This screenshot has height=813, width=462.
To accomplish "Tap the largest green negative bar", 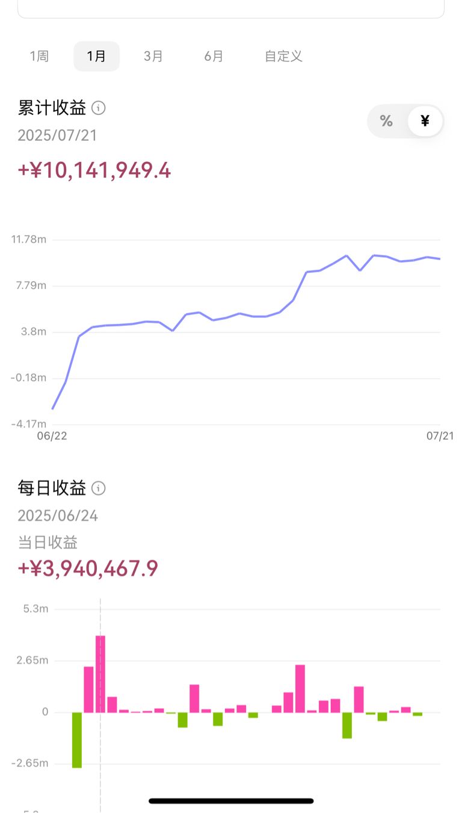I will [77, 740].
